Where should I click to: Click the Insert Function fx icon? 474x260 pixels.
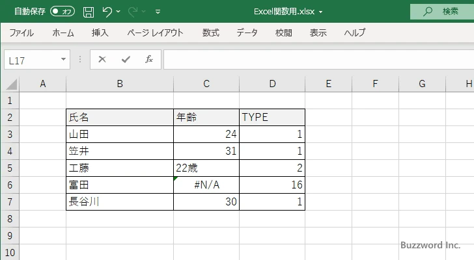click(149, 59)
